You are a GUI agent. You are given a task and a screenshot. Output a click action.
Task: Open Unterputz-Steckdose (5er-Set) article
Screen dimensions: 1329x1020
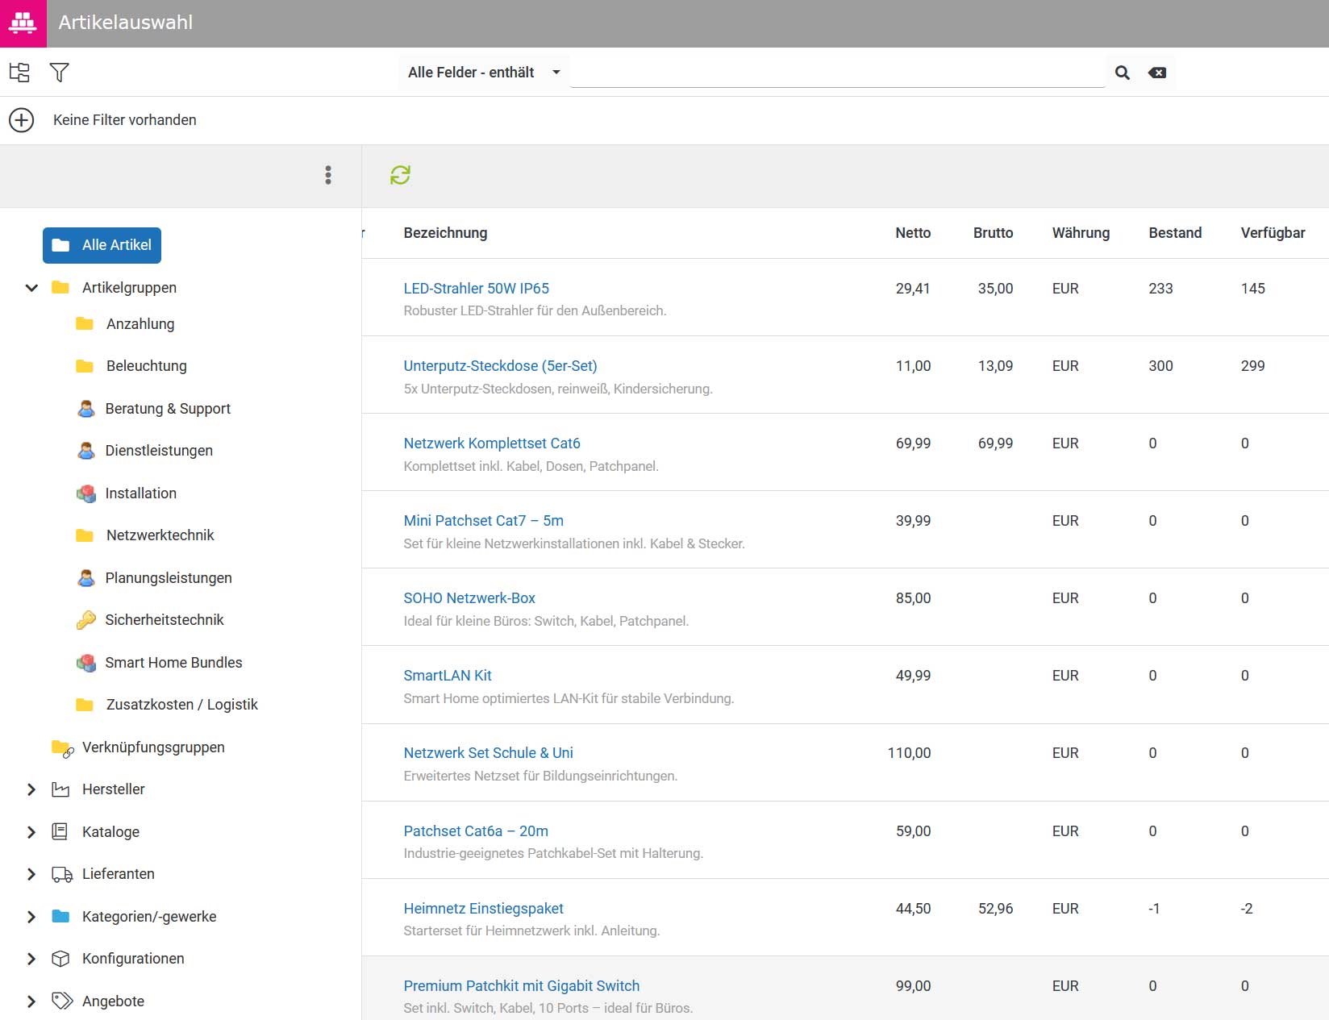[x=500, y=366]
